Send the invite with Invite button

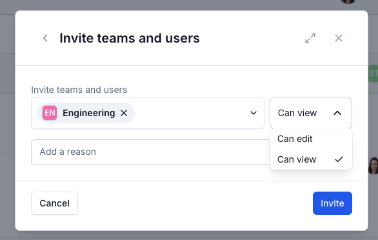coord(332,203)
